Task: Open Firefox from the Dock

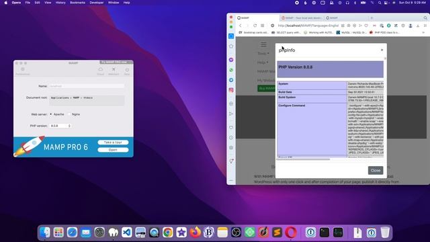Action: (196, 233)
